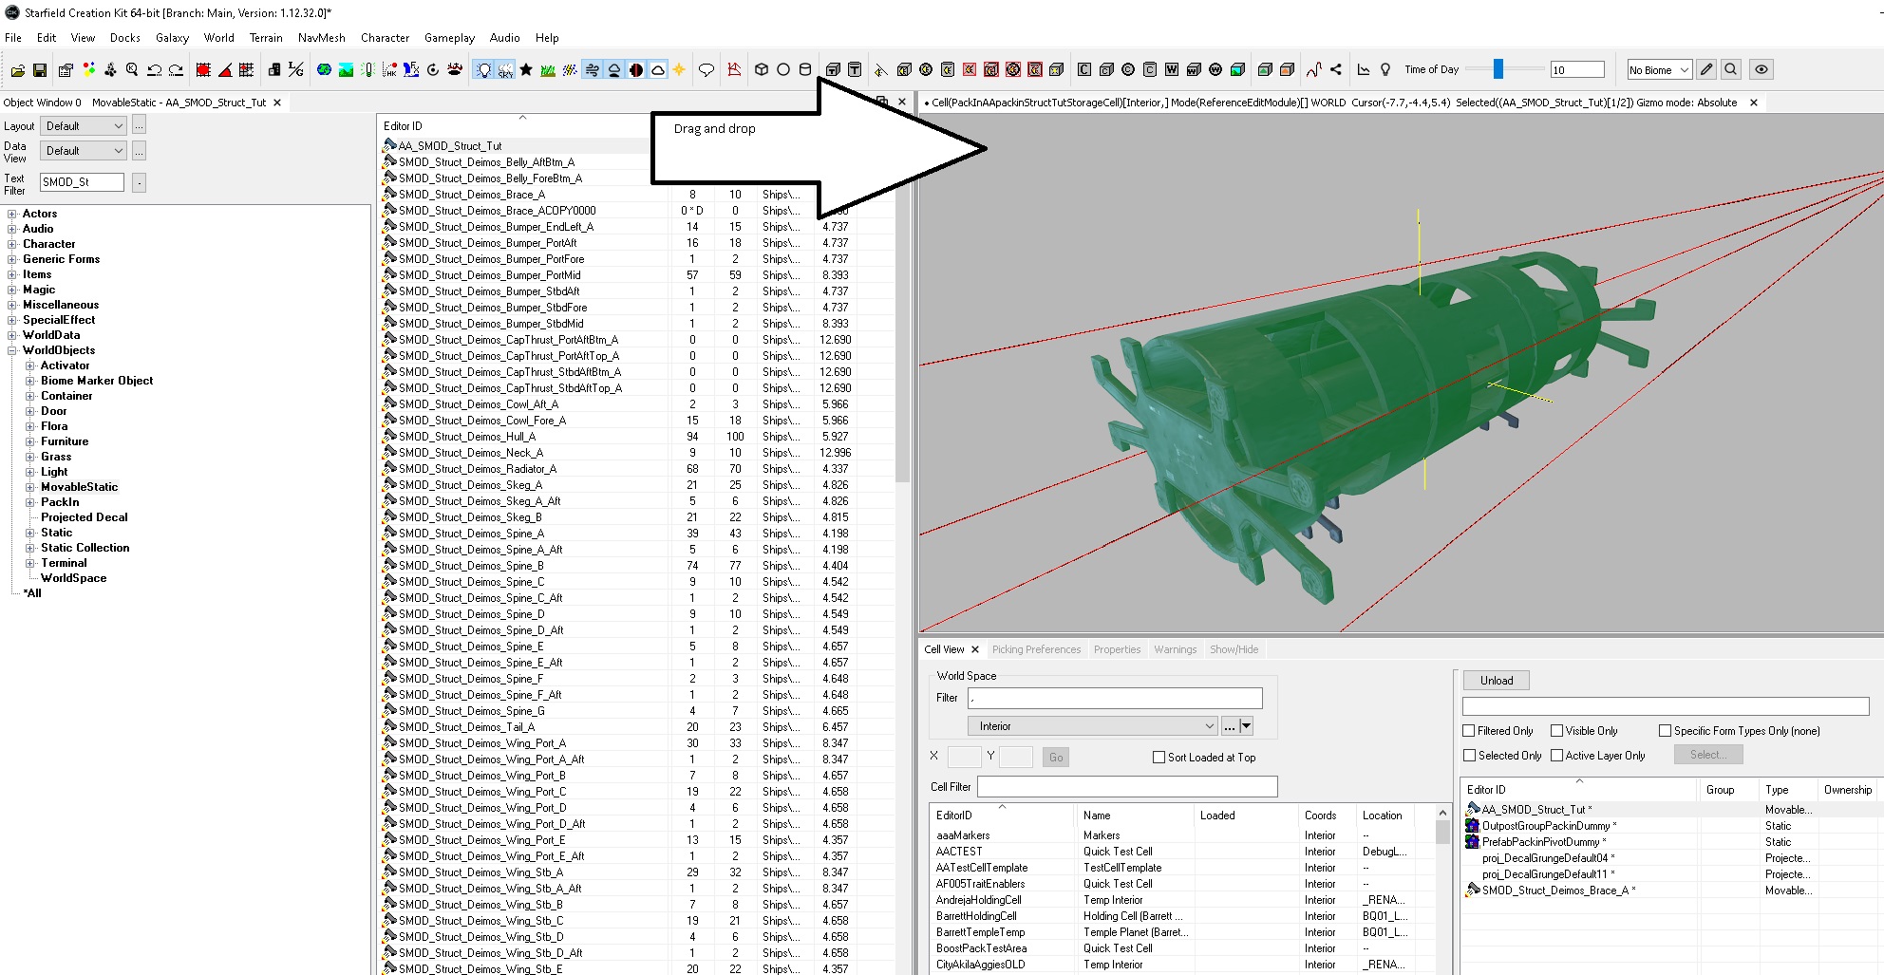The width and height of the screenshot is (1884, 975).
Task: Click the globe world toolbar icon
Action: click(324, 69)
